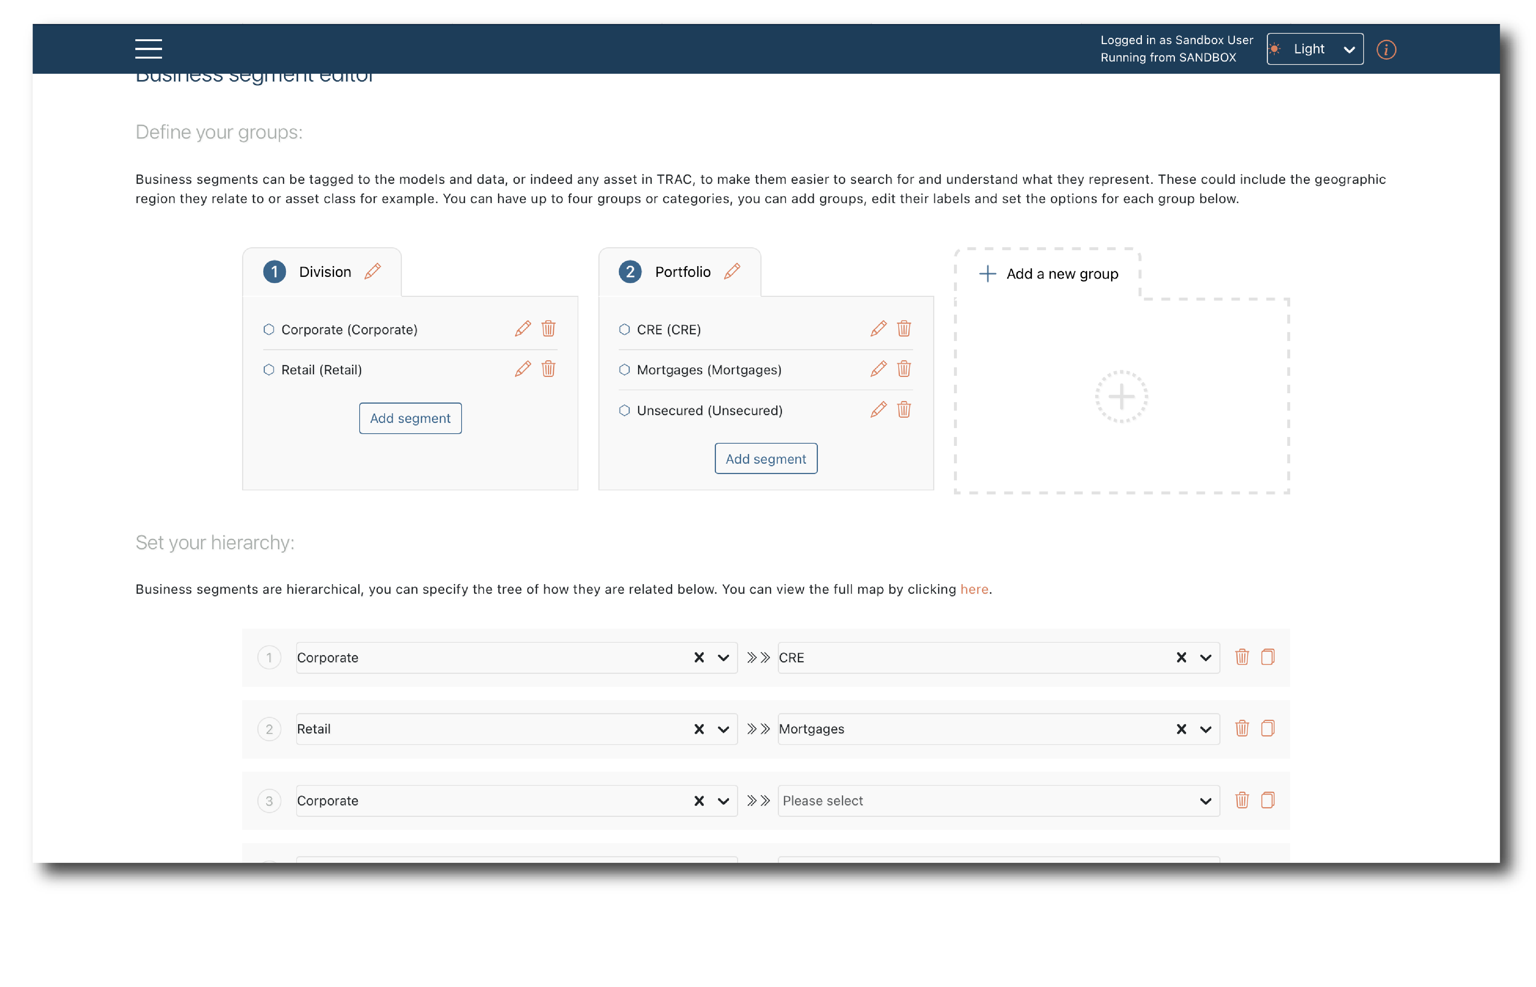Screen dimensions: 1536x987
Task: Delete hierarchy row 1 Corporate to CRE
Action: [1241, 658]
